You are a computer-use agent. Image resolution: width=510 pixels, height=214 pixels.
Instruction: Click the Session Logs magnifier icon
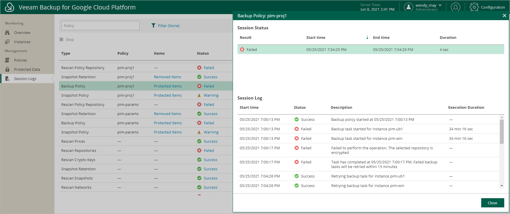(7, 79)
